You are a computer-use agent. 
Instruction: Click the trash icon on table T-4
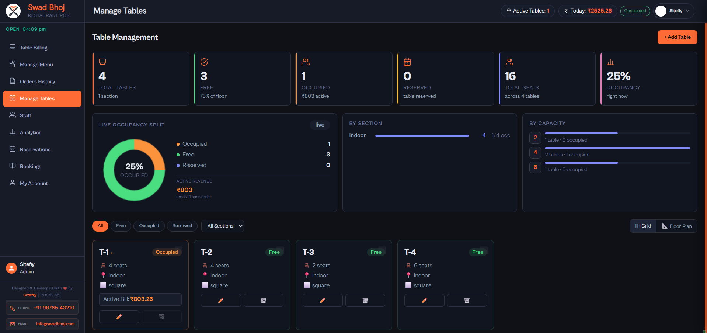point(467,301)
